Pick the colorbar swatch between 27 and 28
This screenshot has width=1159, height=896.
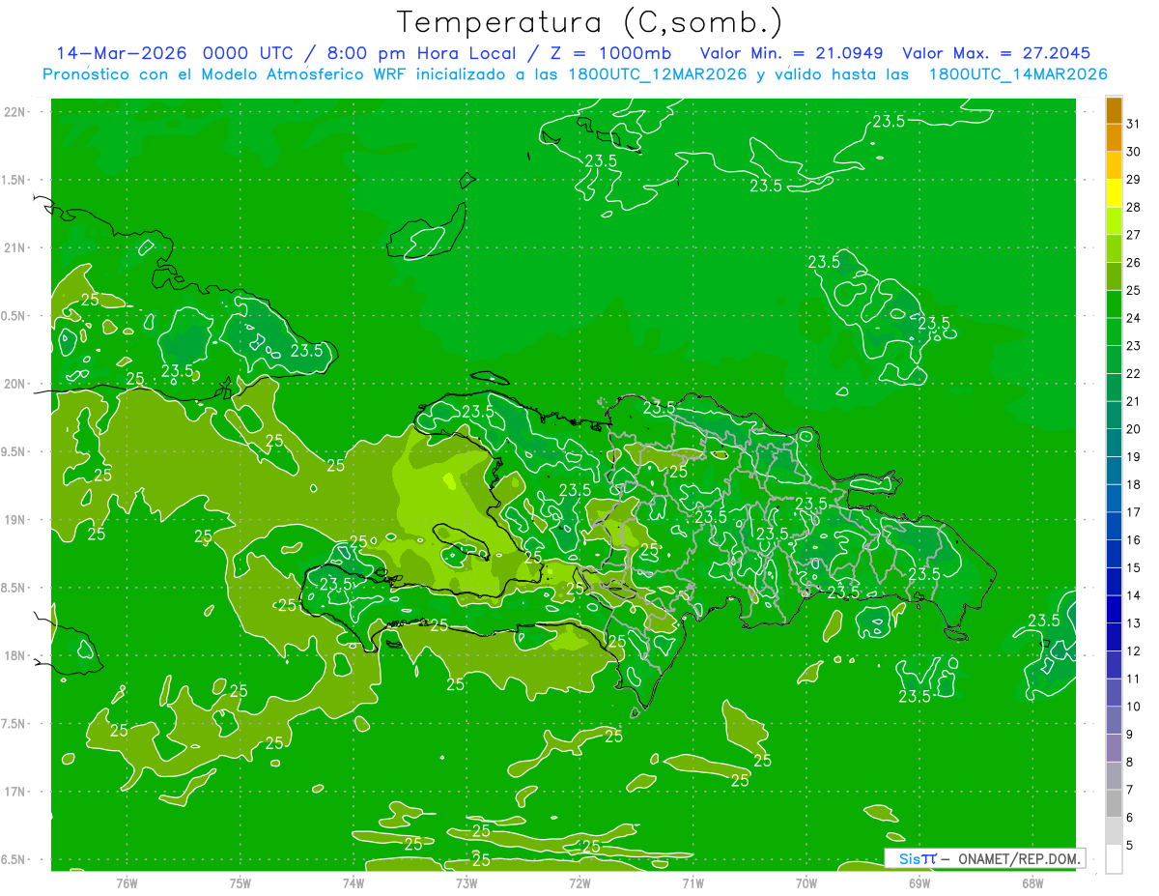tap(1114, 220)
